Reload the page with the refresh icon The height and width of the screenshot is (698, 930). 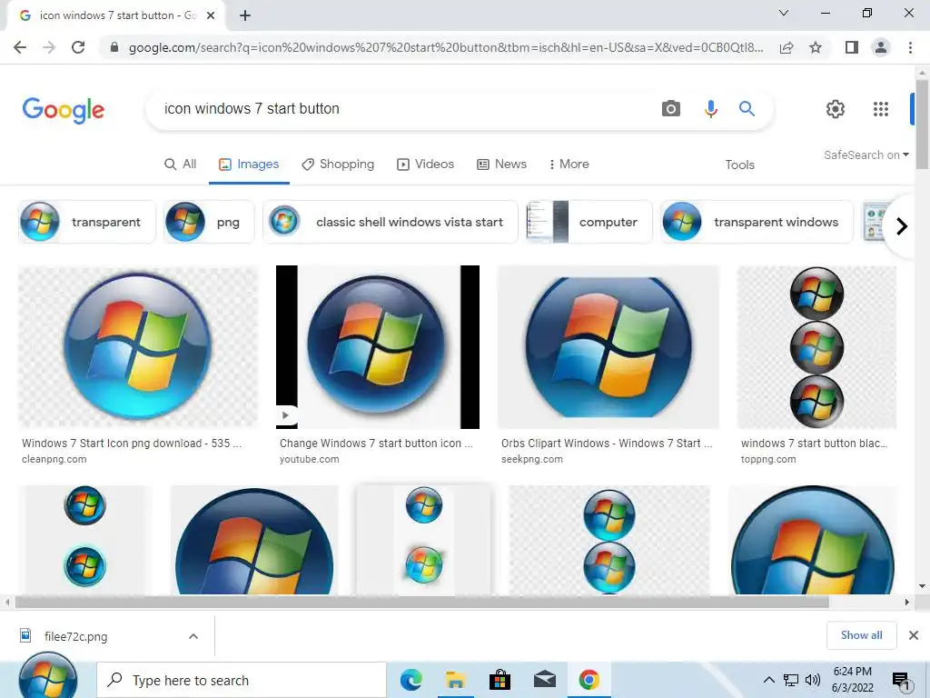[x=78, y=47]
